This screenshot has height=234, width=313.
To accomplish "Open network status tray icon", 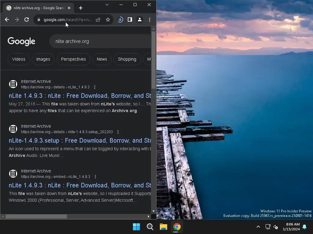I will pos(268,227).
